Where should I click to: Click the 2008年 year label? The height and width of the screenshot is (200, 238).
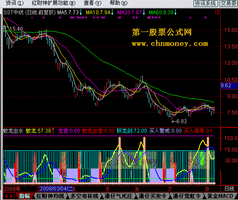click(x=12, y=189)
